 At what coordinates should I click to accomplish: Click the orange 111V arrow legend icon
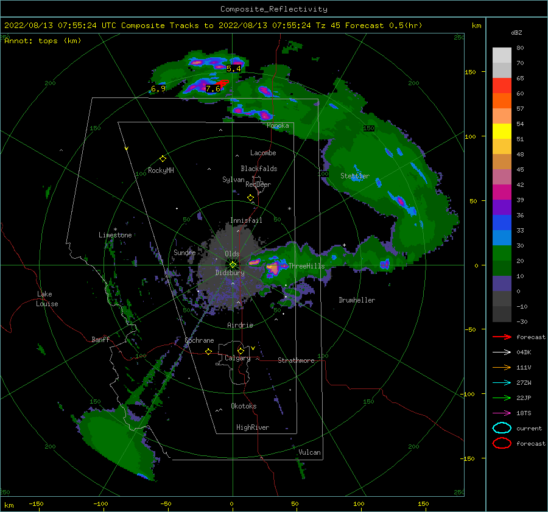tap(502, 367)
